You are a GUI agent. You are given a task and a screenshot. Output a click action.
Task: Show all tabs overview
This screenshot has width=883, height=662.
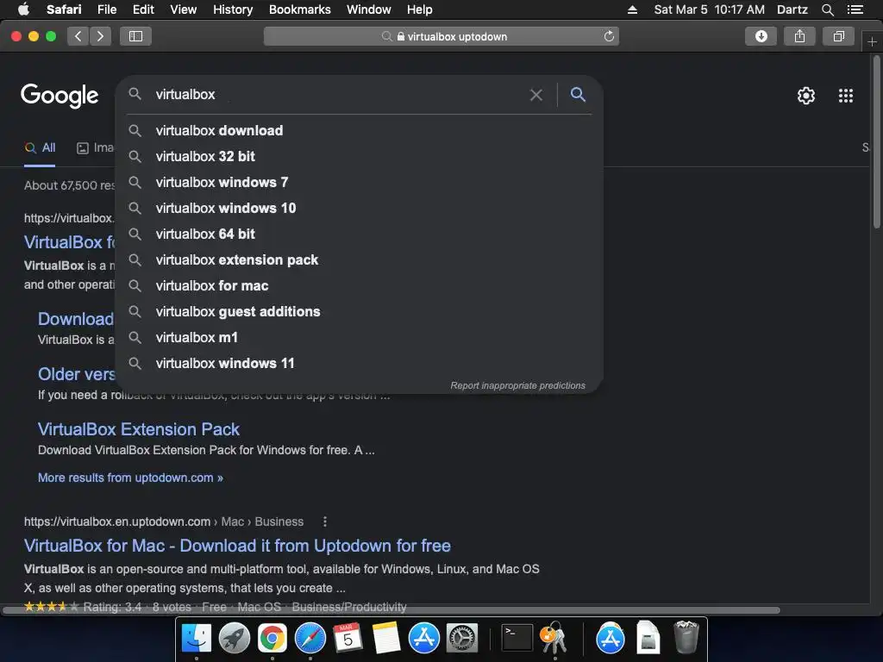(x=838, y=36)
